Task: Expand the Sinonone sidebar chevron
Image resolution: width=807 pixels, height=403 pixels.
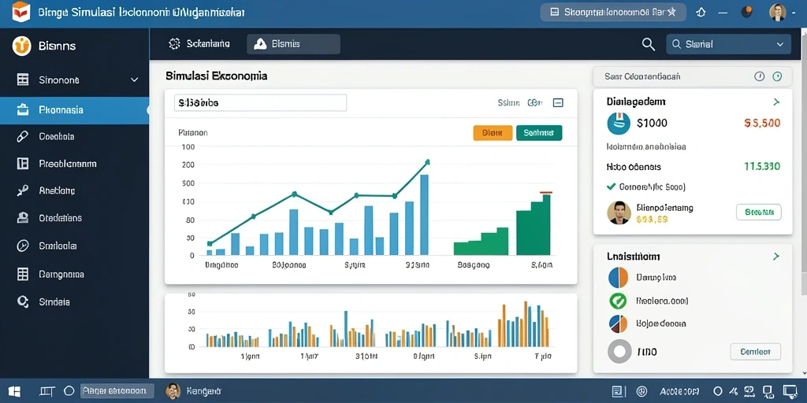Action: [x=134, y=79]
